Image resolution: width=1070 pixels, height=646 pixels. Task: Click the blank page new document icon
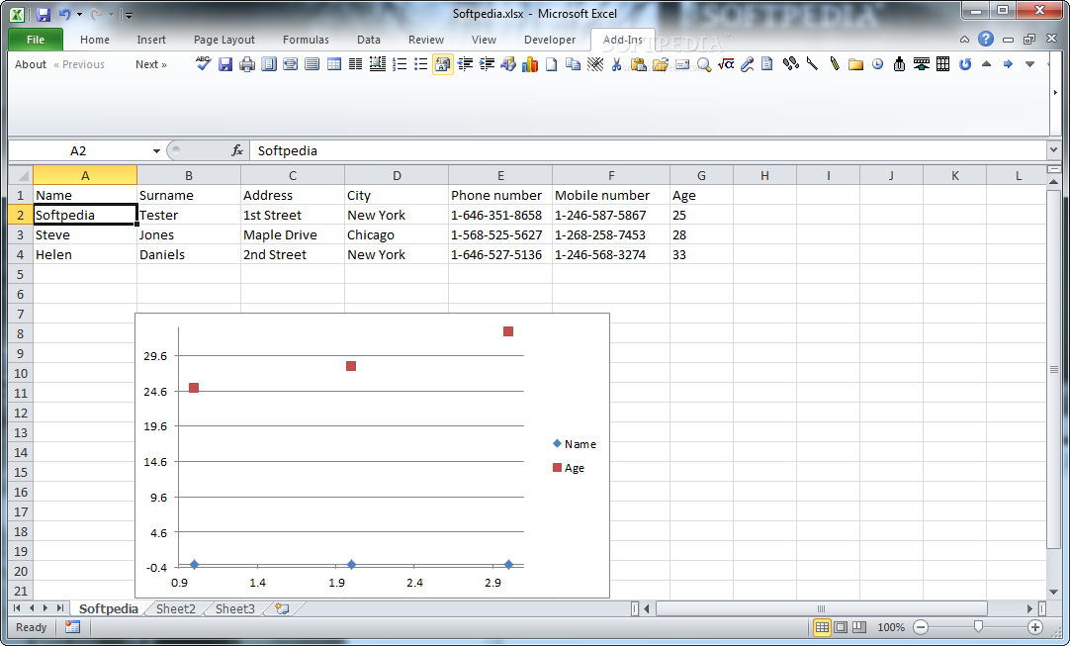(552, 64)
